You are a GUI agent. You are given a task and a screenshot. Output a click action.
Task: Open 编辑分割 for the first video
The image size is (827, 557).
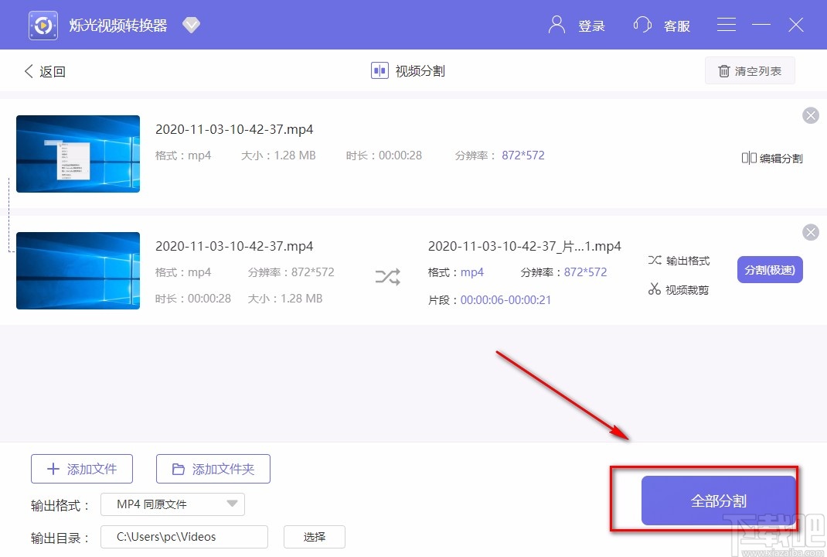point(771,158)
